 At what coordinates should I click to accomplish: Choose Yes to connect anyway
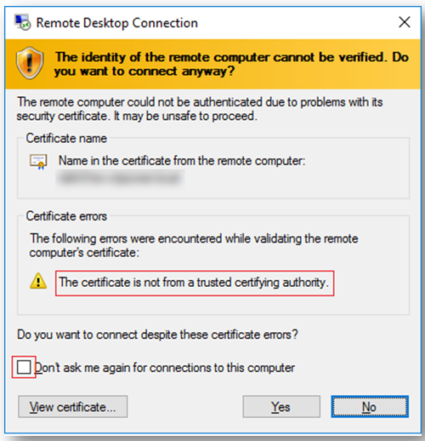pyautogui.click(x=281, y=407)
